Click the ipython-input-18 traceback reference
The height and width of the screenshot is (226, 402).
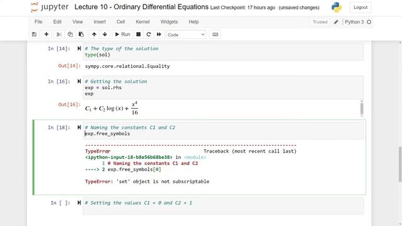pyautogui.click(x=129, y=157)
